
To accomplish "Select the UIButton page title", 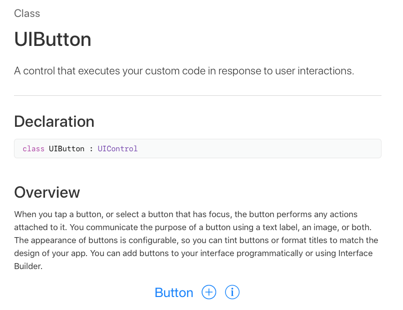I will tap(52, 39).
